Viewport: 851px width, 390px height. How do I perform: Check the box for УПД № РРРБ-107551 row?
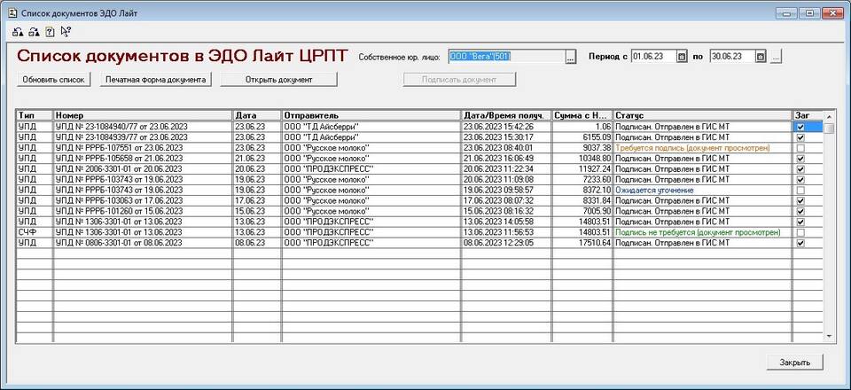(x=800, y=148)
